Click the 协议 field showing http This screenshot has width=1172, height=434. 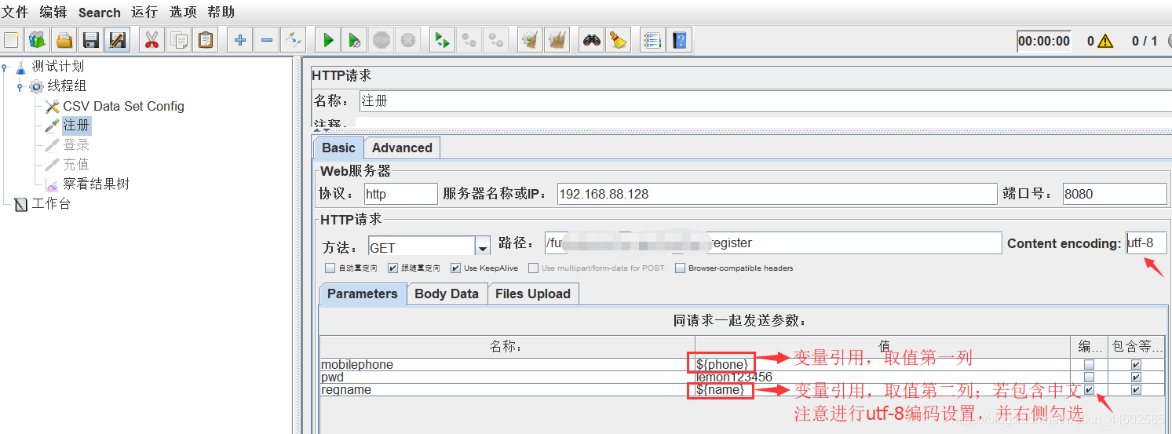point(400,194)
